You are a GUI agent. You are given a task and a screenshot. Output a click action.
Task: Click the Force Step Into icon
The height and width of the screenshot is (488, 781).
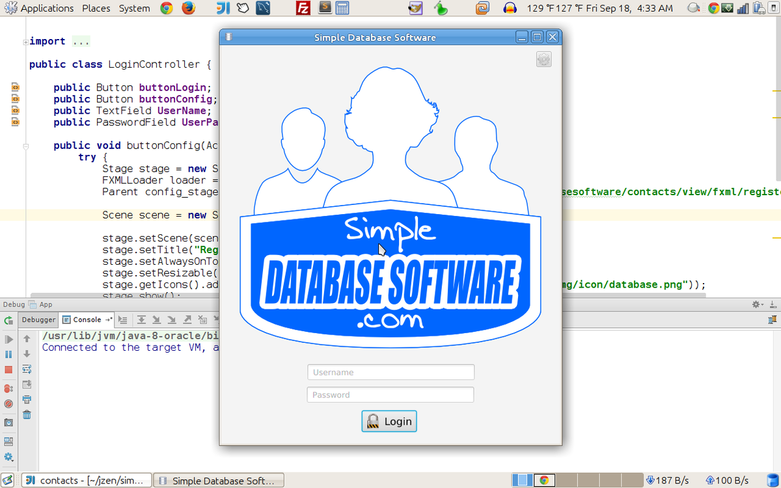coord(172,319)
